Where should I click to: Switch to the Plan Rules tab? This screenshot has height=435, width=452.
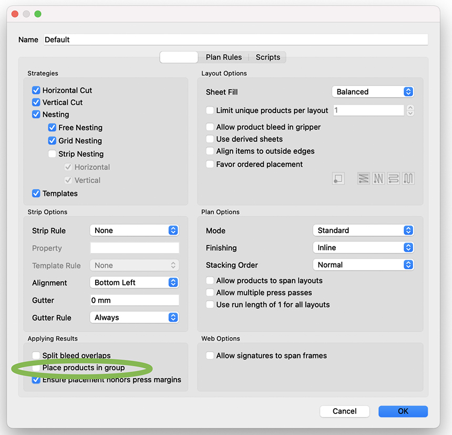point(224,57)
